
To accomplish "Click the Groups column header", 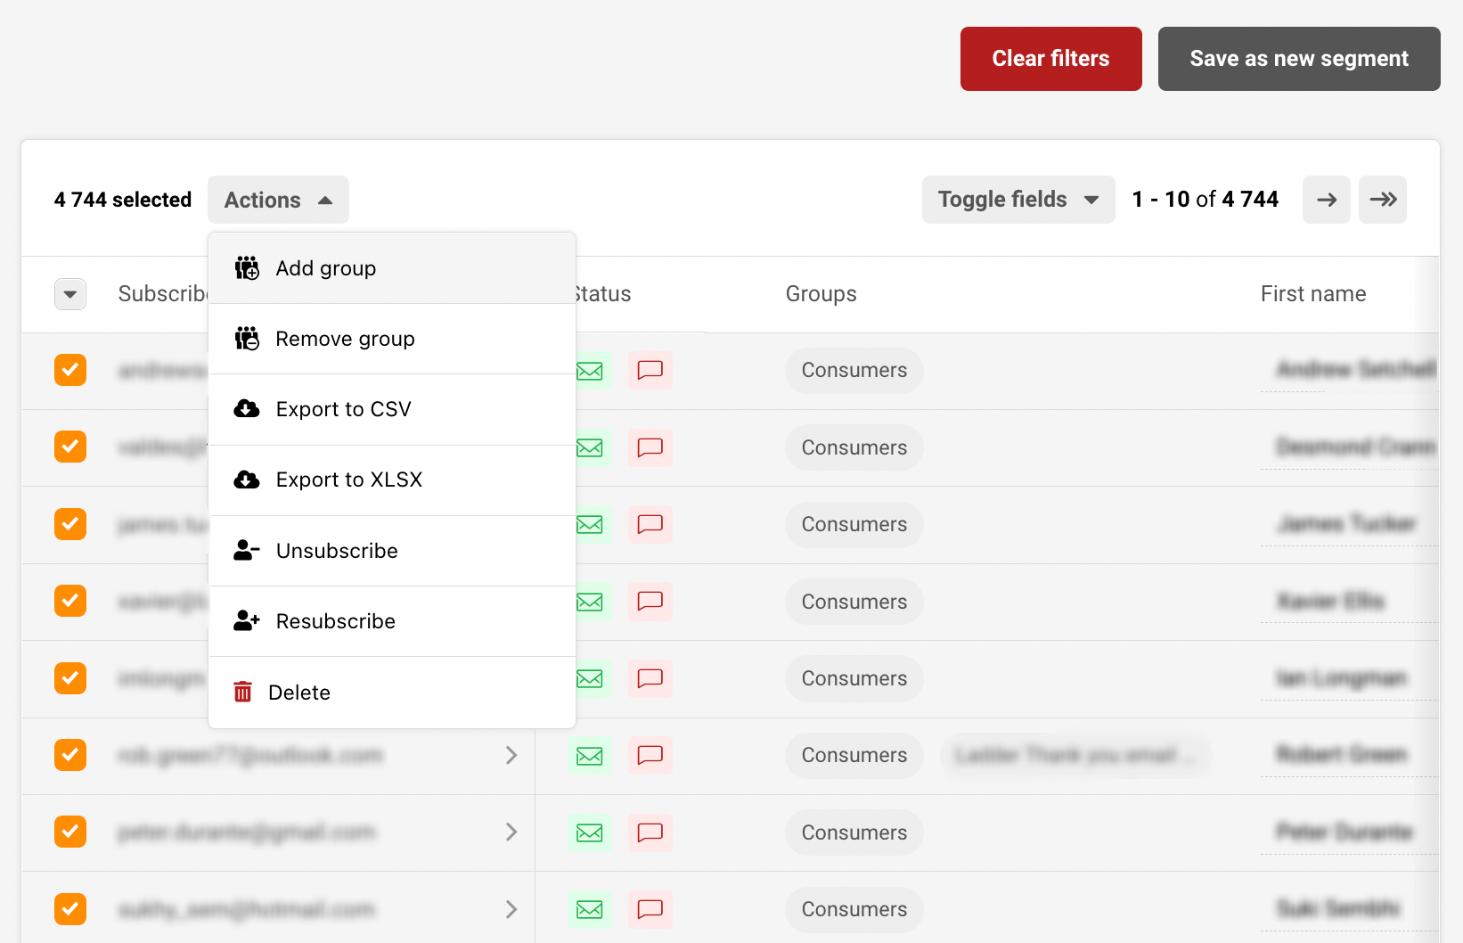I will point(821,294).
